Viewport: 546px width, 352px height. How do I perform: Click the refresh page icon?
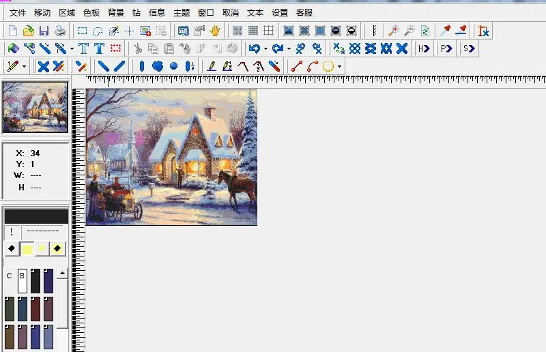[x=425, y=31]
